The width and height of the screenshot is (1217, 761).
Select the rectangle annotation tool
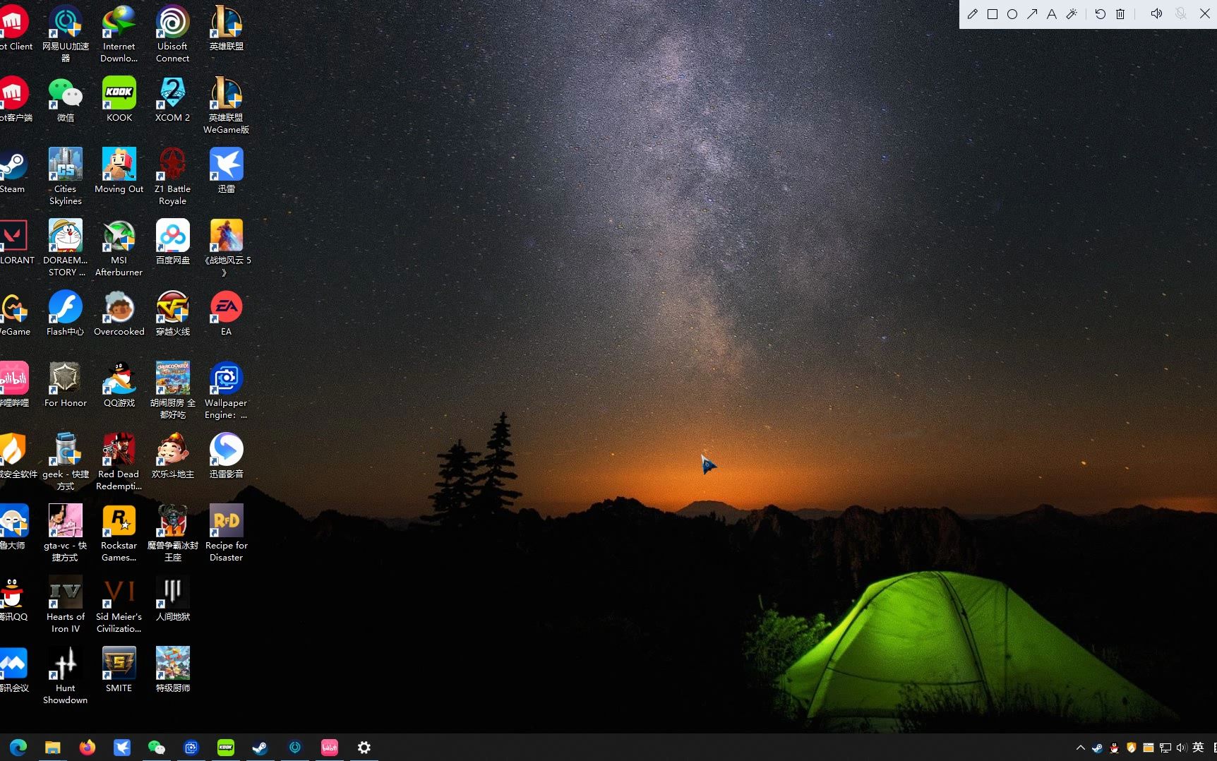coord(992,14)
